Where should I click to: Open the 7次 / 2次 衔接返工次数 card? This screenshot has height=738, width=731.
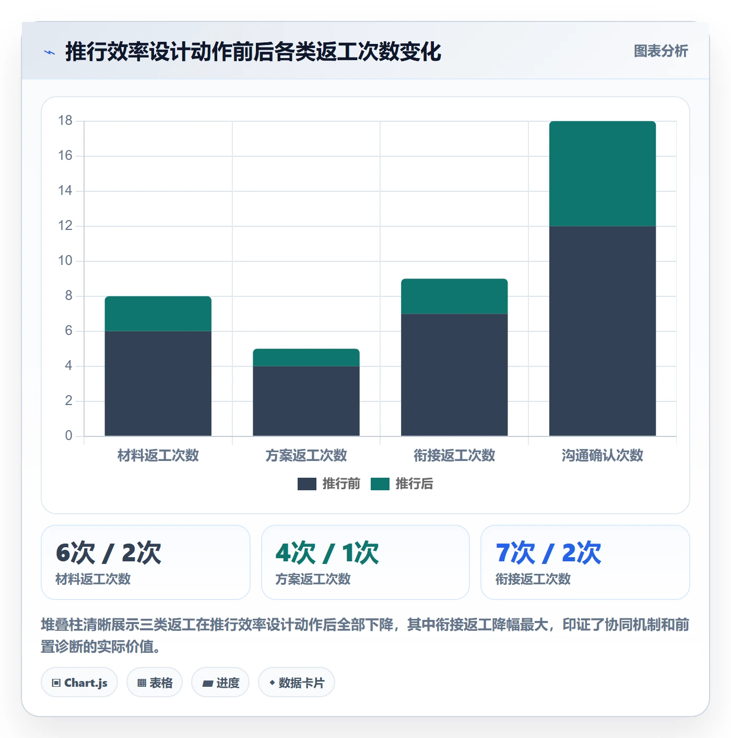click(585, 562)
